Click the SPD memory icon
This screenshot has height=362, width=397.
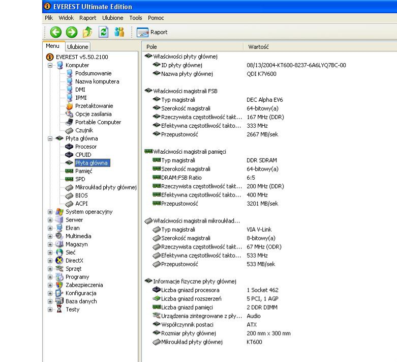tap(69, 179)
